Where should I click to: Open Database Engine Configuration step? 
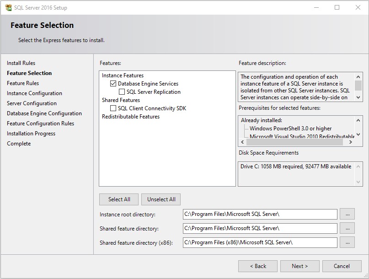pos(44,113)
